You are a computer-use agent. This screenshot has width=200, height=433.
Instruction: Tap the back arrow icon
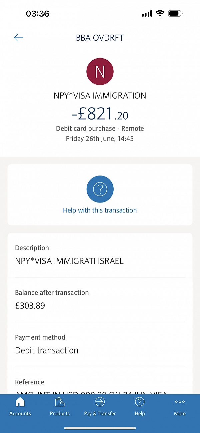coord(19,38)
